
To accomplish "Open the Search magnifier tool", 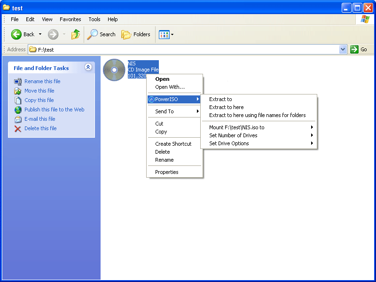I will (93, 34).
